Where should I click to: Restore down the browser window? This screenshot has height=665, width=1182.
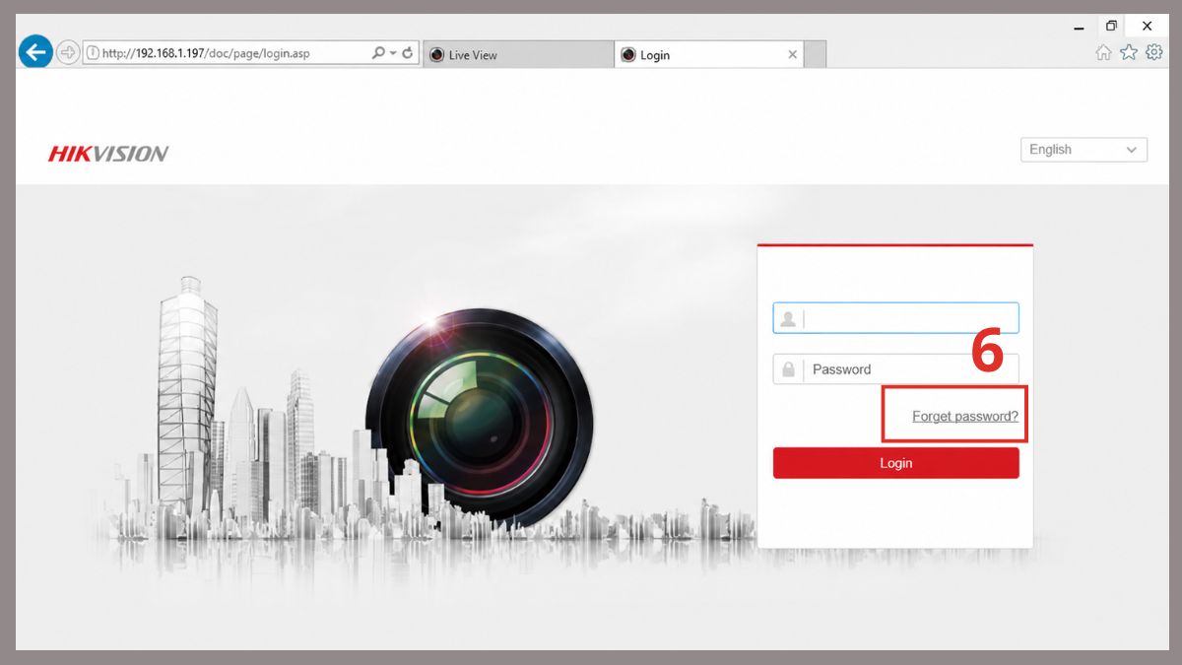(x=1112, y=27)
